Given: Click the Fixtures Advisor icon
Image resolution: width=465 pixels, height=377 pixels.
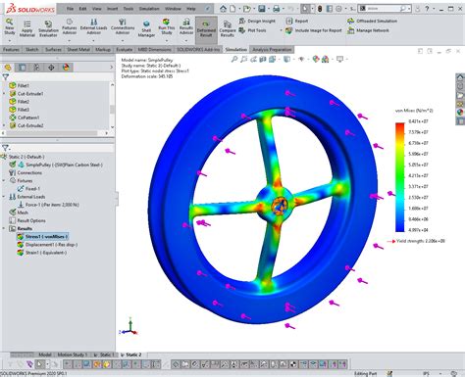Looking at the screenshot, I should (x=70, y=26).
